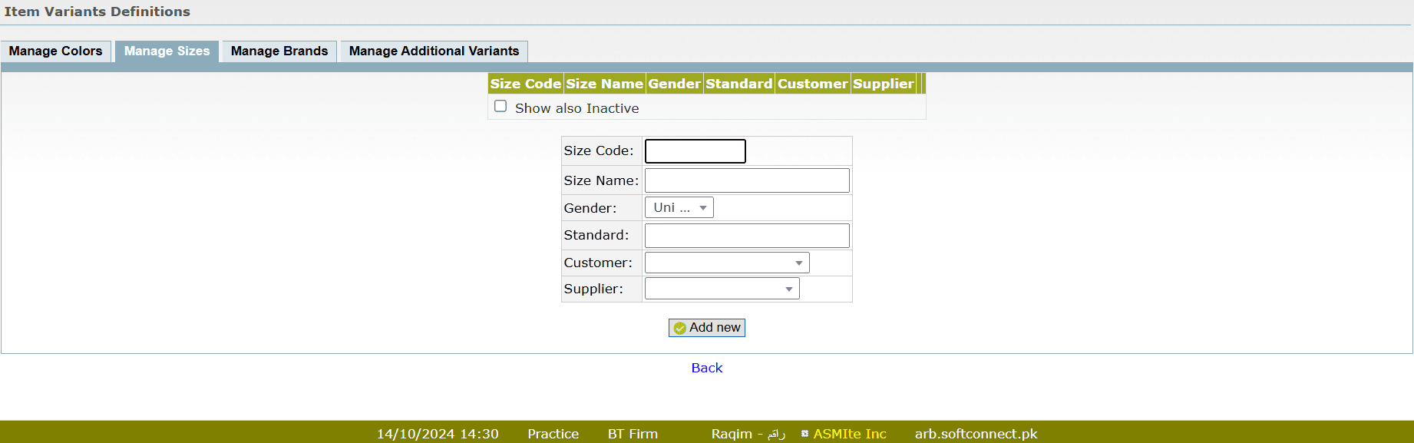Viewport: 1414px width, 443px height.
Task: Expand the Gender dropdown
Action: tap(679, 208)
